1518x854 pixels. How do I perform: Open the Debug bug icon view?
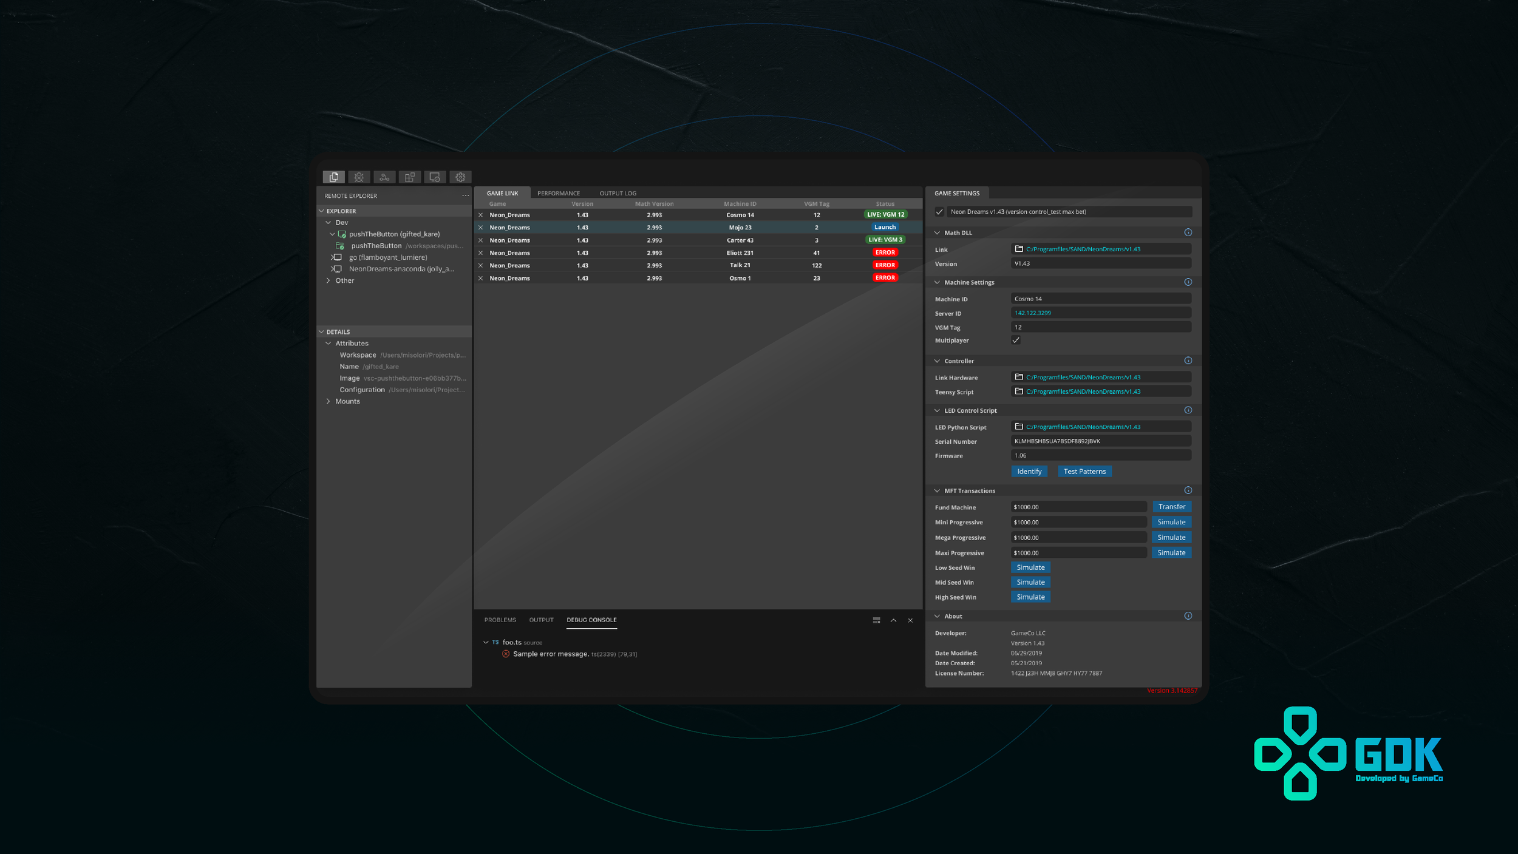[359, 177]
